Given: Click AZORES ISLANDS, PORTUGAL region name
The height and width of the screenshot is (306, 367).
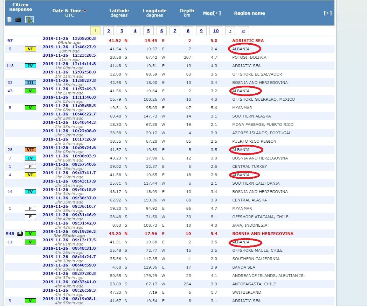Looking at the screenshot, I should pyautogui.click(x=262, y=133).
